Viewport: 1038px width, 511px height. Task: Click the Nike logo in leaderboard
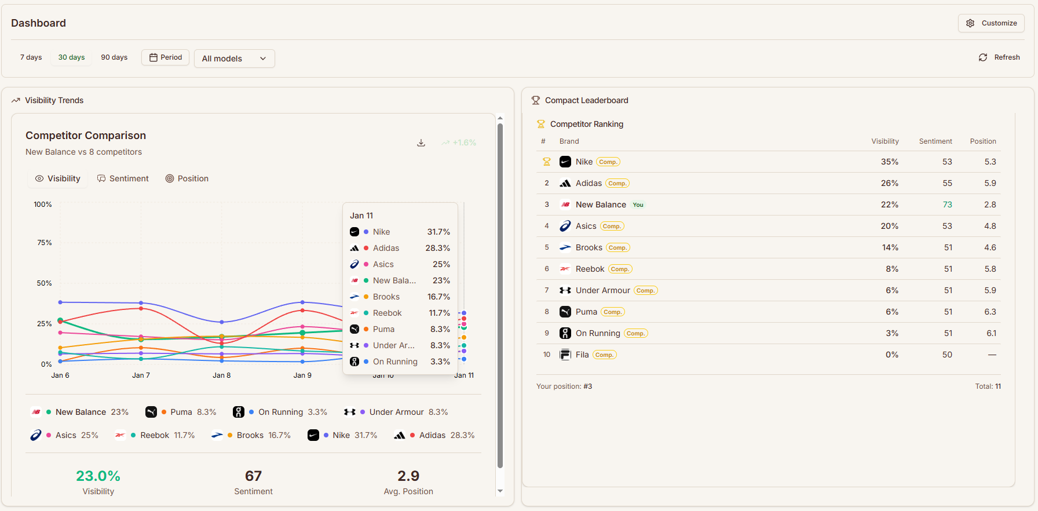(x=565, y=162)
